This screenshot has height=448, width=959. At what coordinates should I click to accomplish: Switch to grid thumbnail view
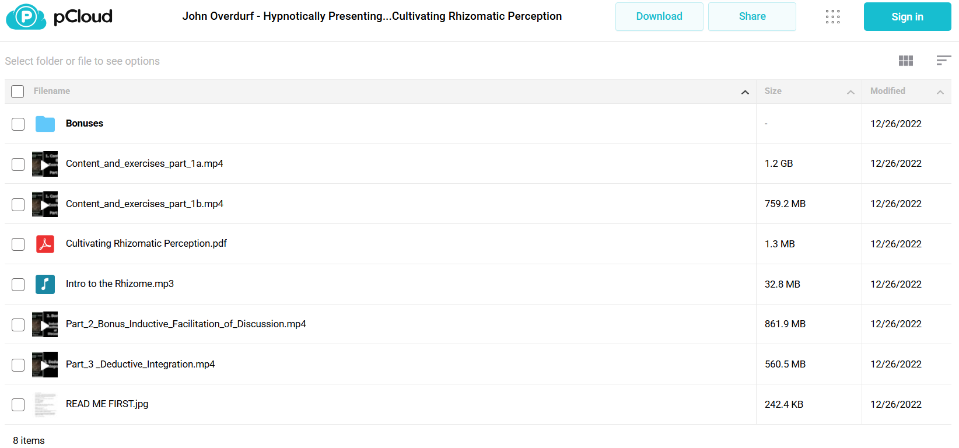pos(906,61)
